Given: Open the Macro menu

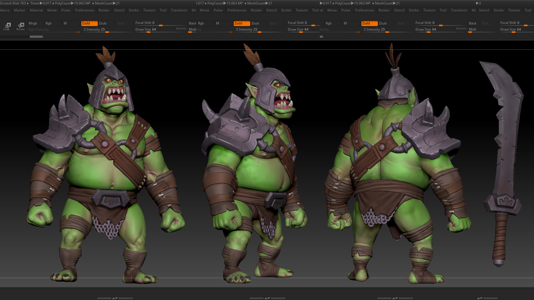Looking at the screenshot, I should pos(5,10).
